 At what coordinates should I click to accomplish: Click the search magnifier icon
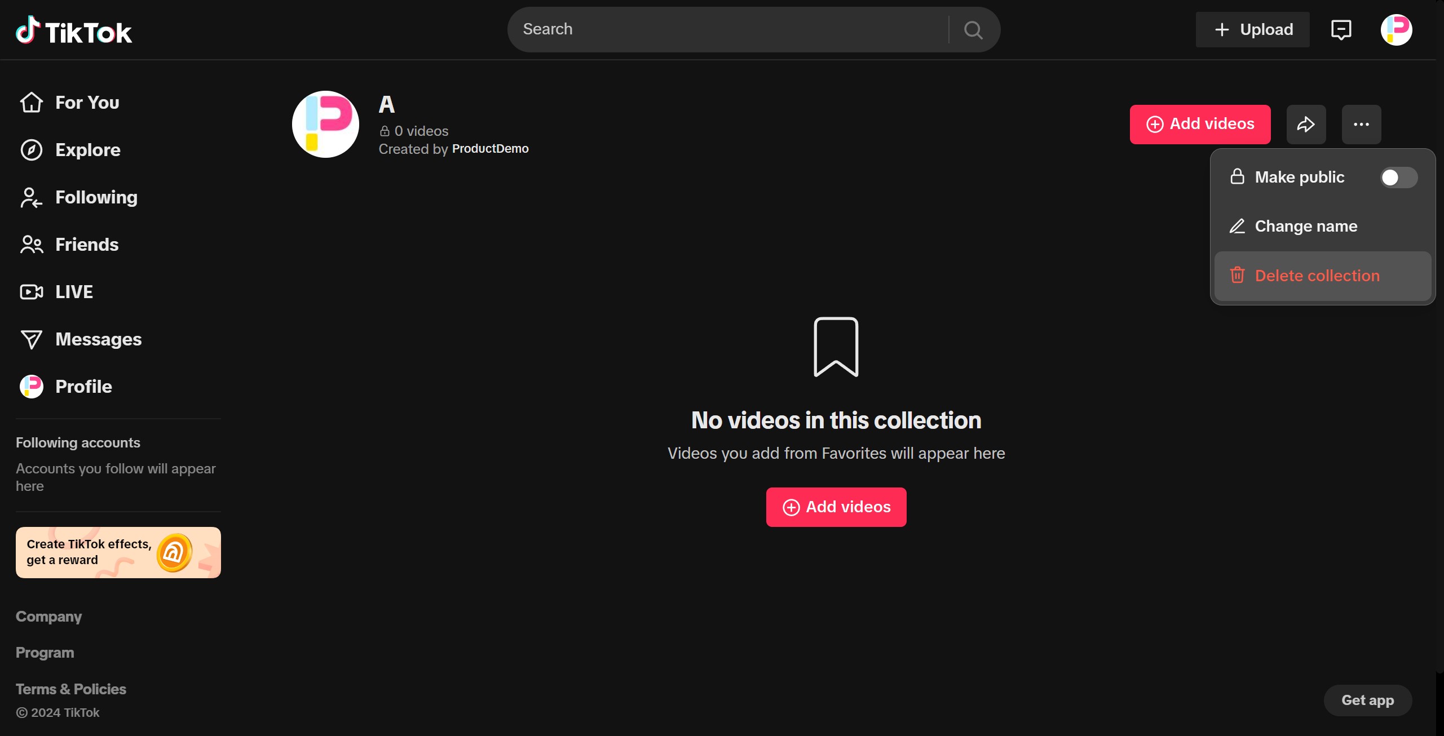(x=973, y=30)
